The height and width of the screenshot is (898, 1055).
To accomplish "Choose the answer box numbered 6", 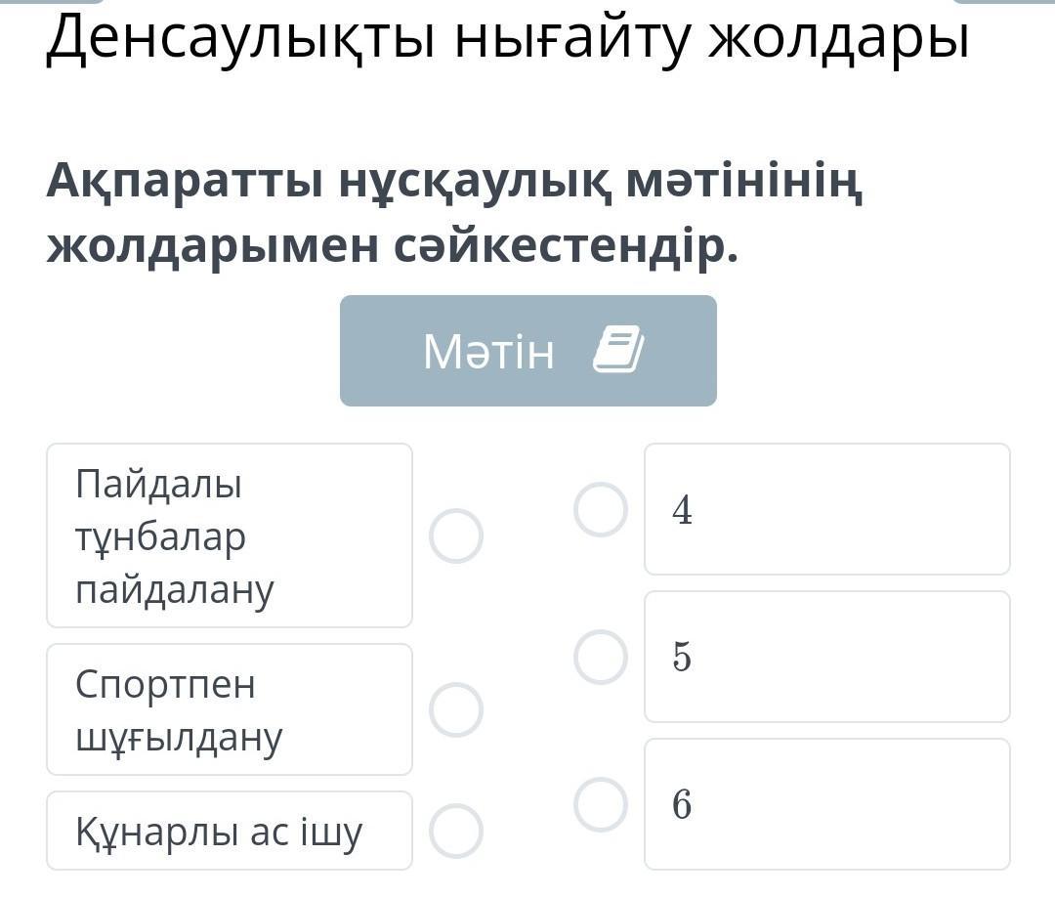I will [x=826, y=804].
